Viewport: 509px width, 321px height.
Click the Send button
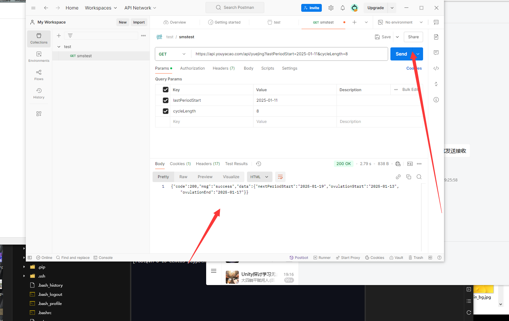(x=402, y=54)
